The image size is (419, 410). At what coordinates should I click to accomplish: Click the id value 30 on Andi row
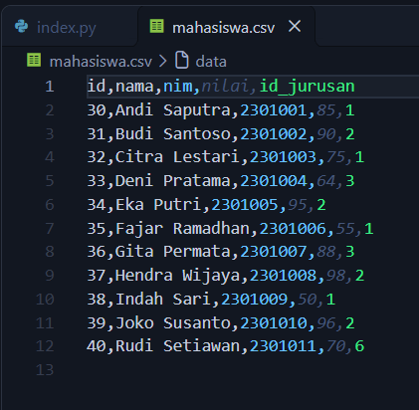pyautogui.click(x=97, y=110)
